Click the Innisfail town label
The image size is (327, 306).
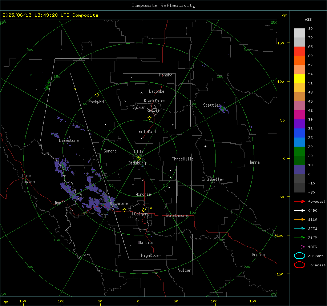tap(146, 132)
